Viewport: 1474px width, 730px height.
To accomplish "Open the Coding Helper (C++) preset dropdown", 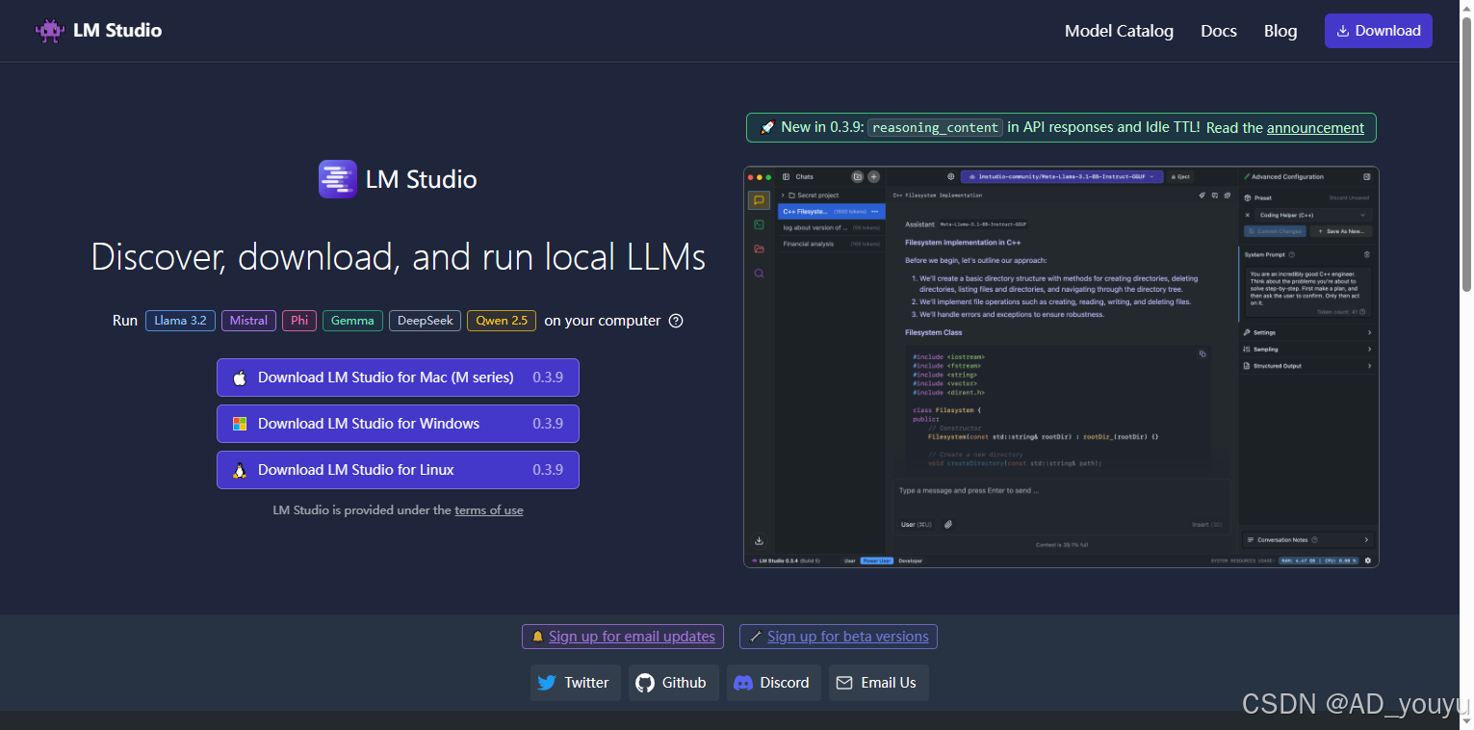I will (1313, 215).
